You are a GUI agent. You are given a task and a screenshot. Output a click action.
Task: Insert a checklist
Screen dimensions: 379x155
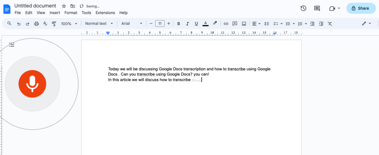pyautogui.click(x=275, y=24)
